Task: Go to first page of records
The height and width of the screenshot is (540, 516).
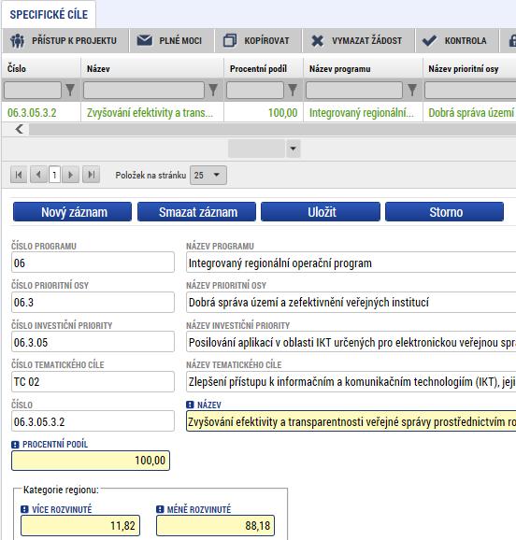Action: (x=19, y=175)
